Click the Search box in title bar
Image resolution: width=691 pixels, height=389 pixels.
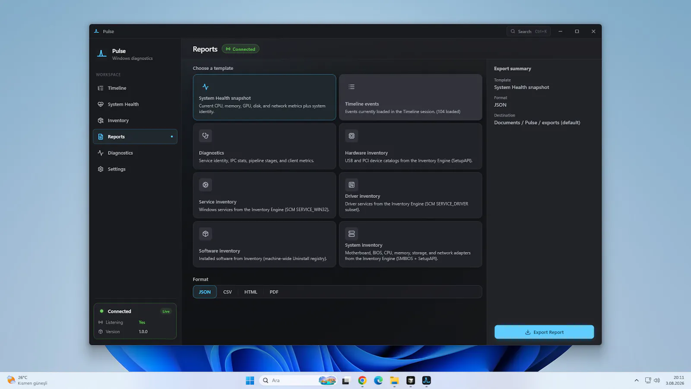pyautogui.click(x=529, y=32)
